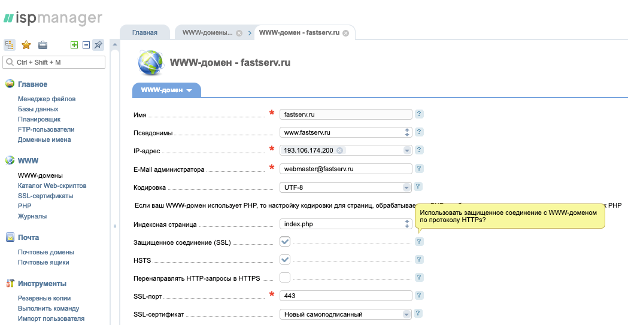Click the help icon next to SSL-порт
The height and width of the screenshot is (325, 628).
419,296
